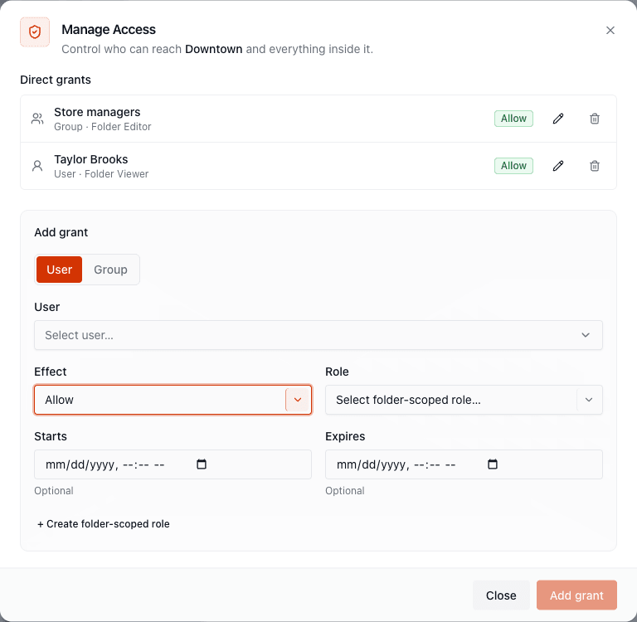Click the Manage Access title
The image size is (637, 622).
pyautogui.click(x=109, y=30)
